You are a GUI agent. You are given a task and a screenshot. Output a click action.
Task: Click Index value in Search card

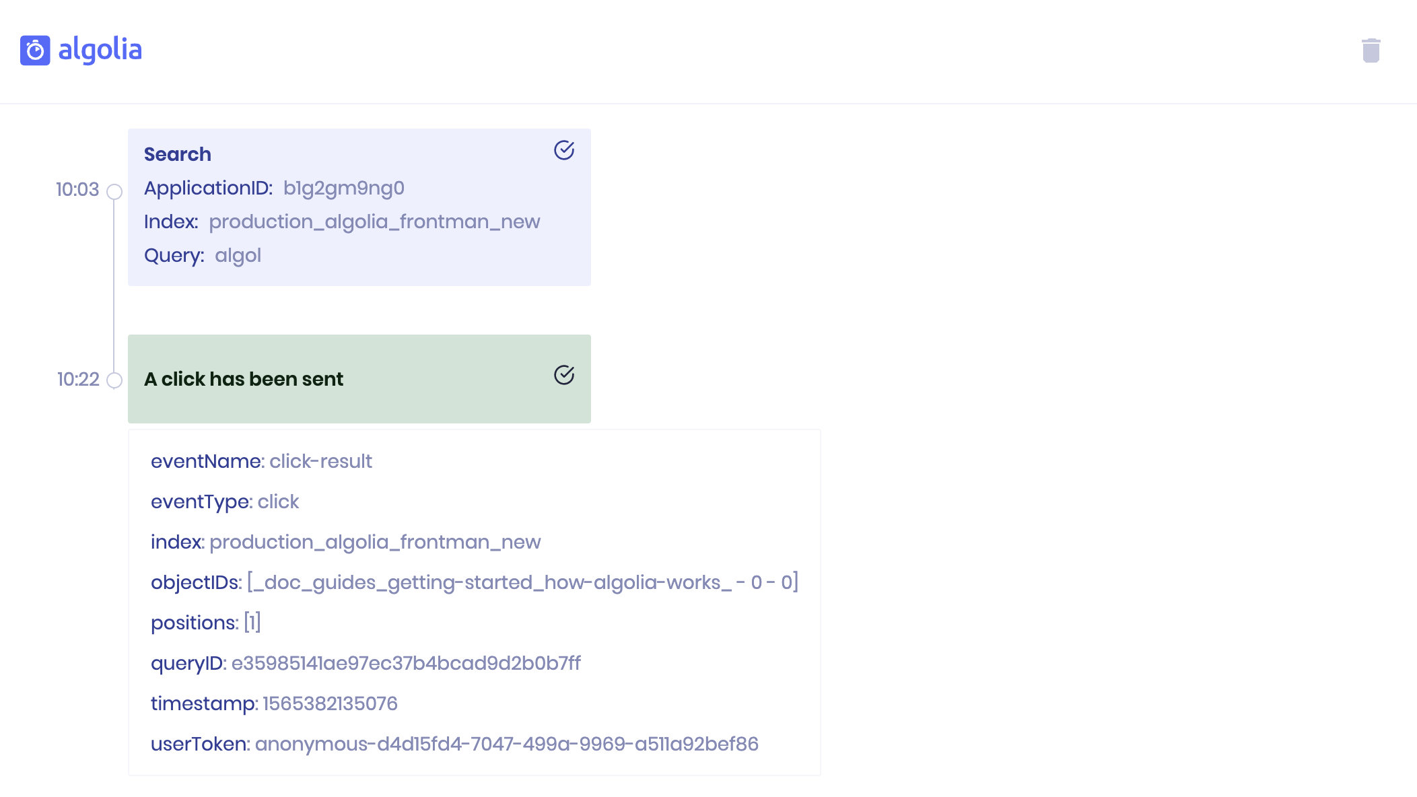(x=374, y=222)
